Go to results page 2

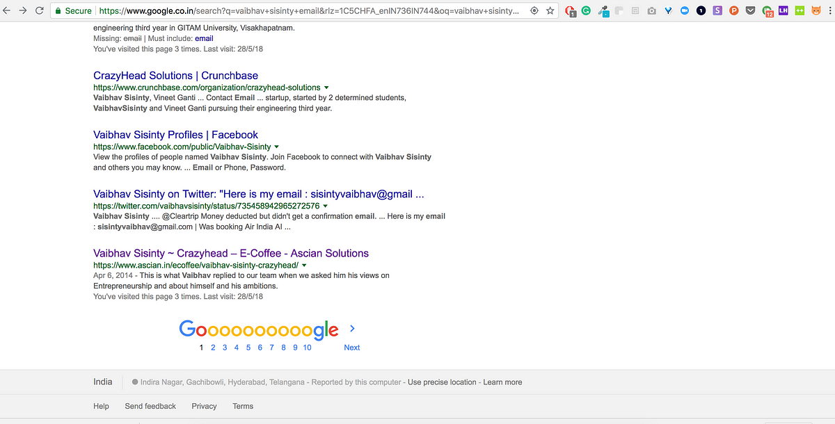pos(214,347)
